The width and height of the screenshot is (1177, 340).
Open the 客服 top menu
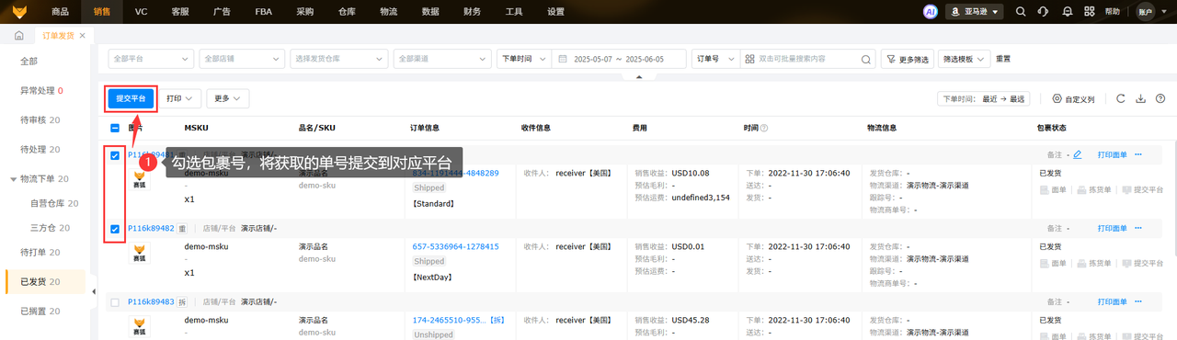coord(180,12)
